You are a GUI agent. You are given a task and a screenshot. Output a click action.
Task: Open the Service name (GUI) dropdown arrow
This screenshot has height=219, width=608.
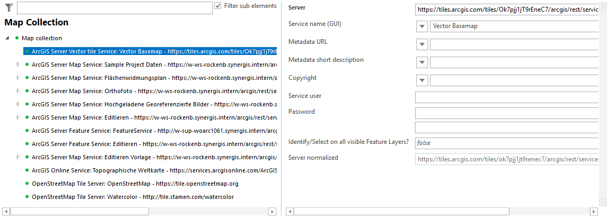[422, 26]
